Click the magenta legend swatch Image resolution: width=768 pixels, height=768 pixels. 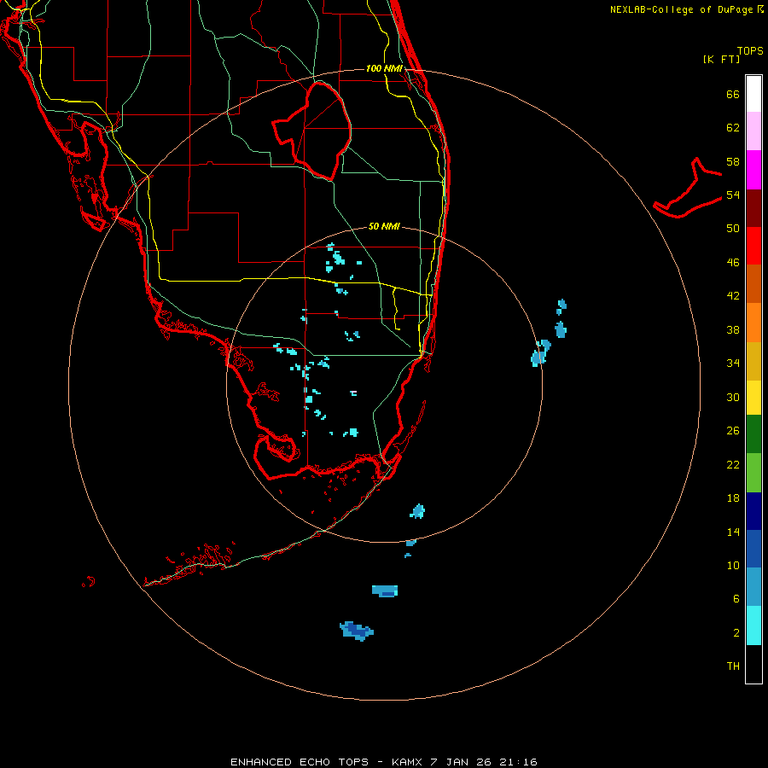coord(753,170)
